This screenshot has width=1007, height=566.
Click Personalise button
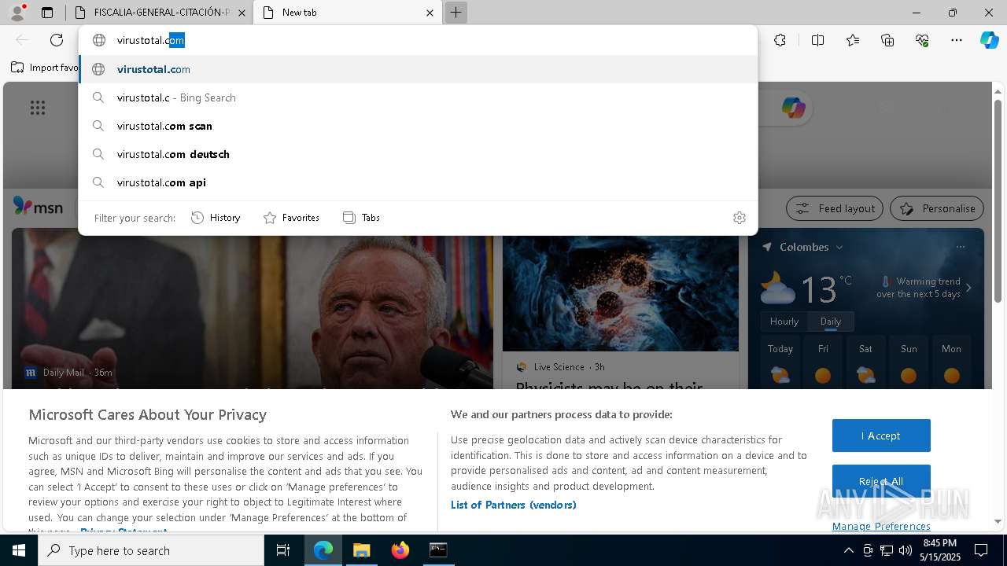click(x=937, y=208)
